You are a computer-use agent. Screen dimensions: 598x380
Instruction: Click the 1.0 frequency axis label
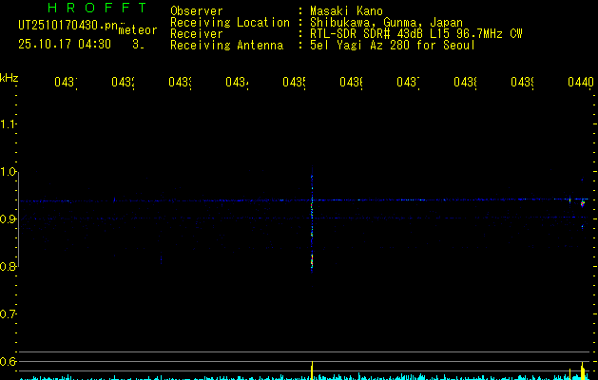point(9,172)
